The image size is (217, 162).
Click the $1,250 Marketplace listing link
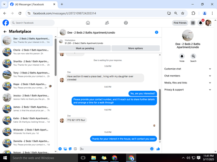click(84, 43)
